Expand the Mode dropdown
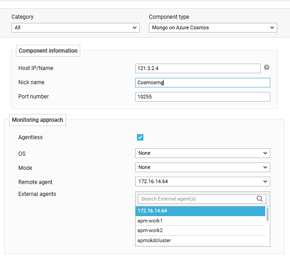Image resolution: width=290 pixels, height=266 pixels. (202, 167)
